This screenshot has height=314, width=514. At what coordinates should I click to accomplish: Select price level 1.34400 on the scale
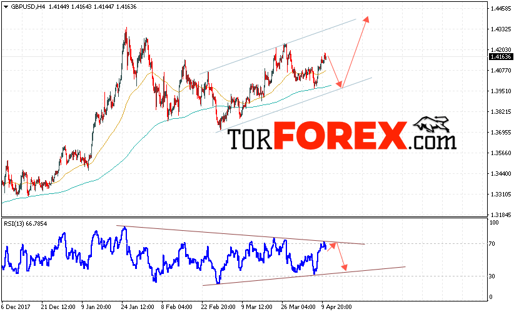(x=501, y=174)
